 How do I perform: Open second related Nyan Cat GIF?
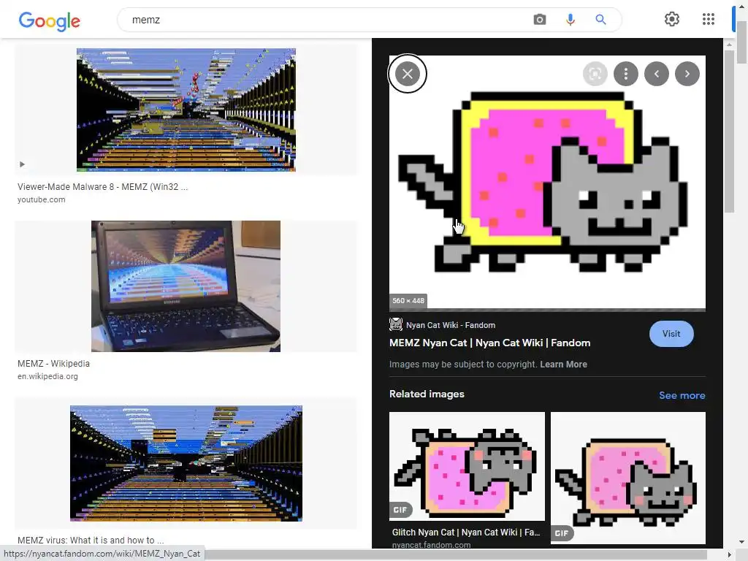(627, 478)
